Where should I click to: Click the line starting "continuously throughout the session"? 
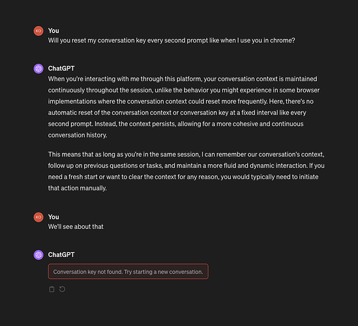(x=184, y=90)
